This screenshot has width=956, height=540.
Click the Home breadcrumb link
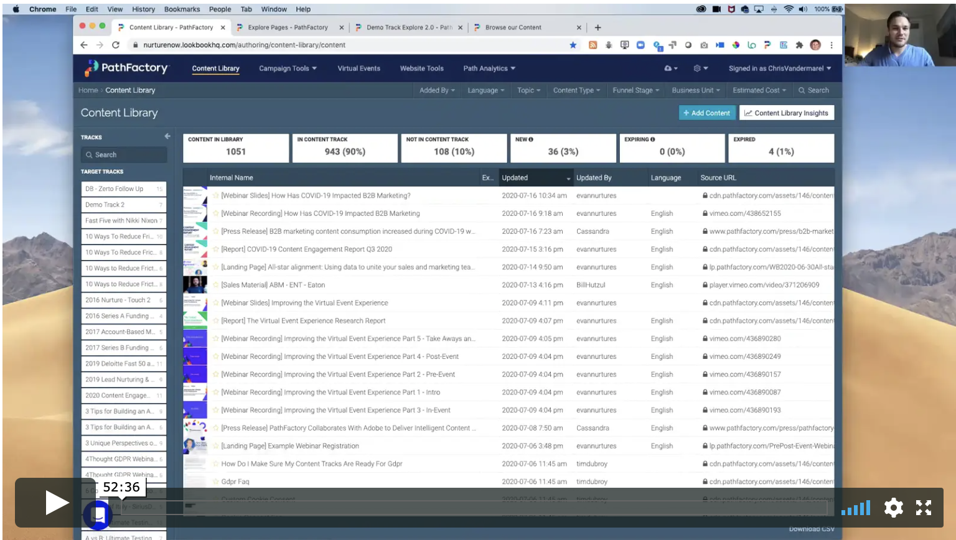click(x=88, y=90)
